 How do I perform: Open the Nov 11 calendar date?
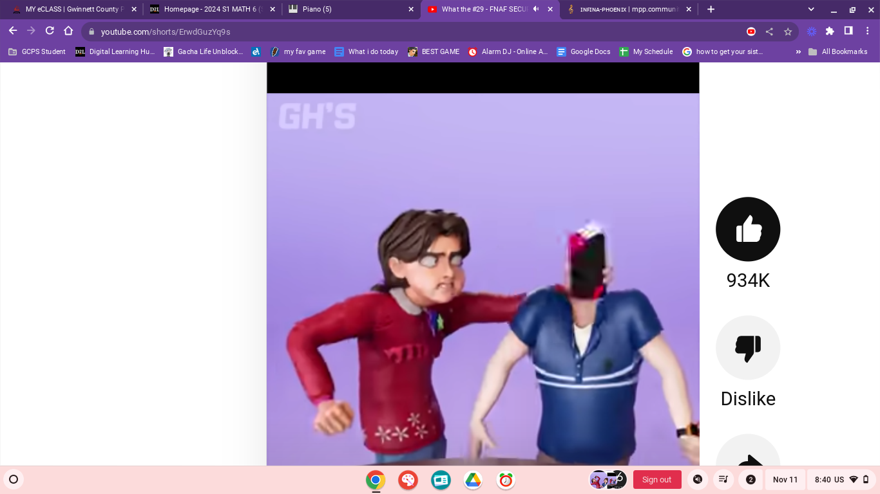click(785, 479)
